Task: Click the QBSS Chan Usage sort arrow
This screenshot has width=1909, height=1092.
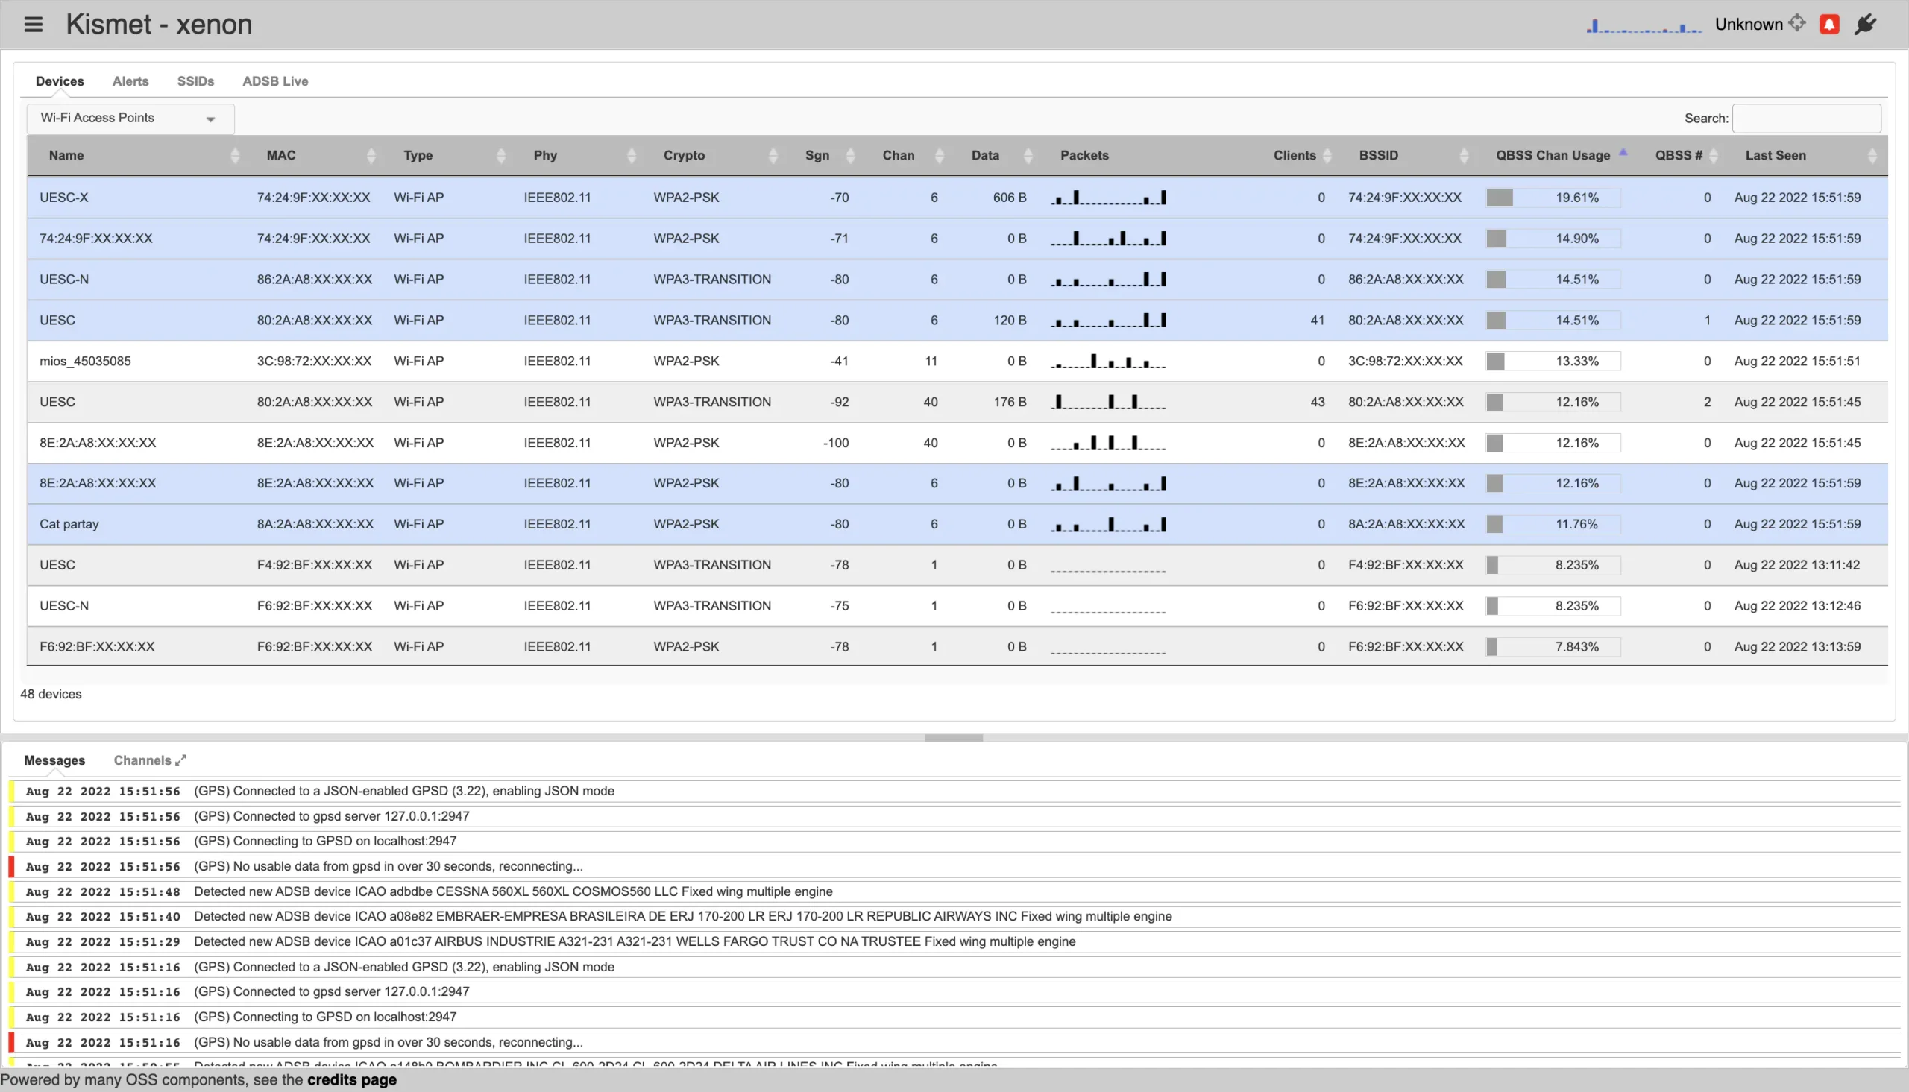Action: (x=1623, y=152)
